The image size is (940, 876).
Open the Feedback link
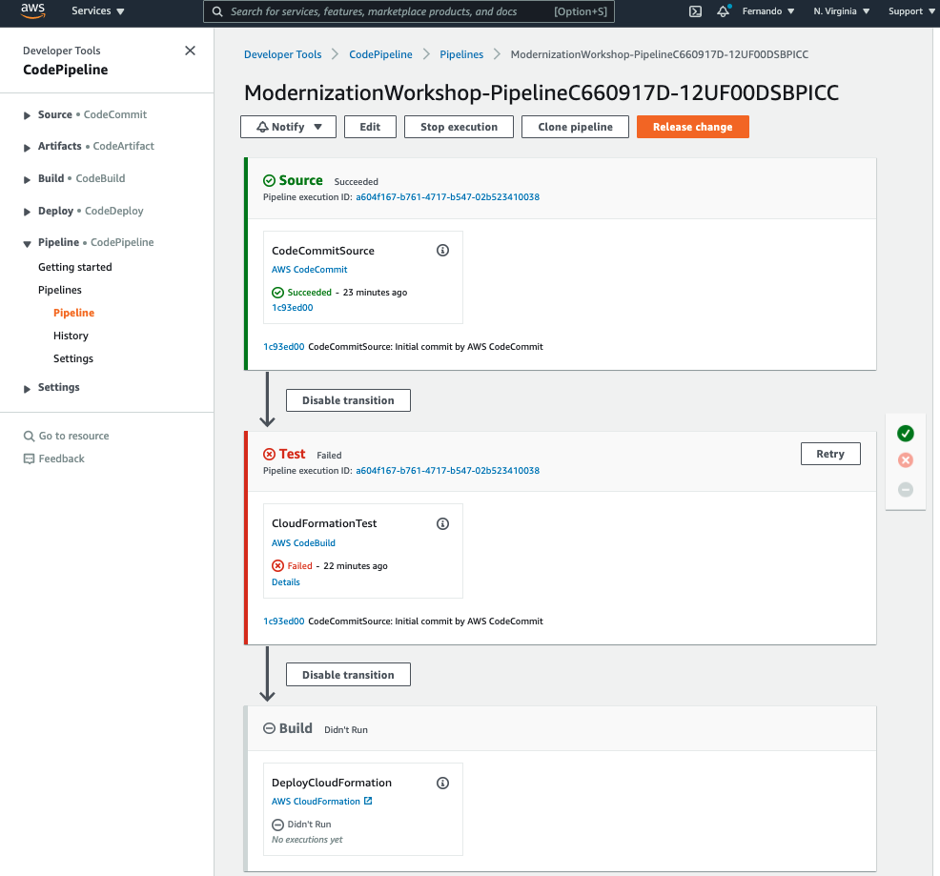(x=62, y=458)
